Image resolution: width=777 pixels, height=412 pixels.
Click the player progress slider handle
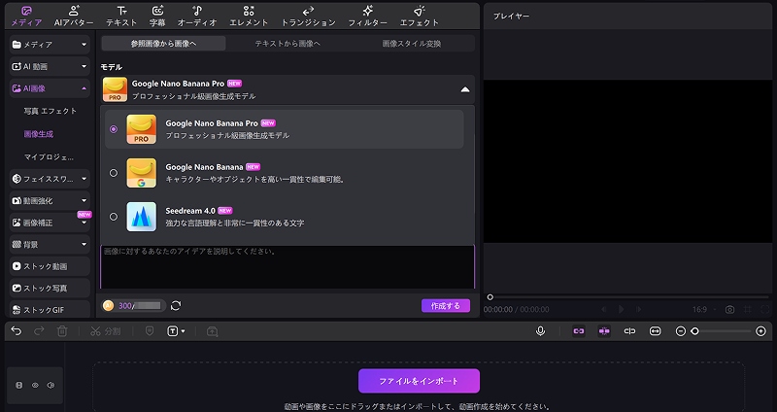click(490, 297)
